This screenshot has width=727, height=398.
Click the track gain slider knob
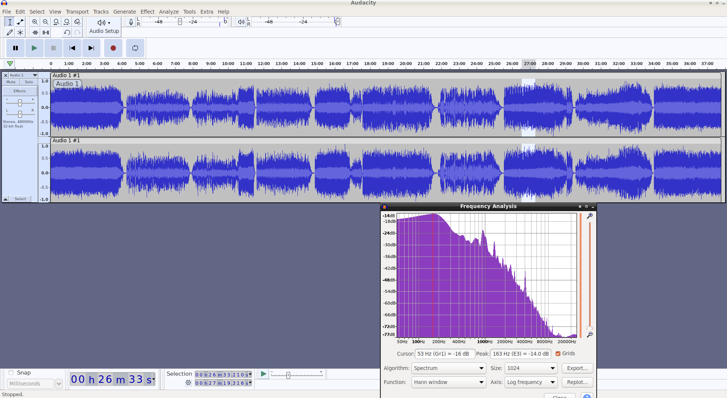point(20,103)
